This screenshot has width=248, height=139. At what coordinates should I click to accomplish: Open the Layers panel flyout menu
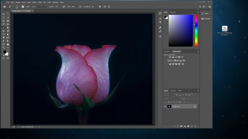(198, 91)
